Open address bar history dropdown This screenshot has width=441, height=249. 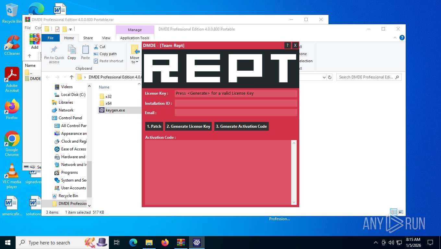[x=324, y=77]
